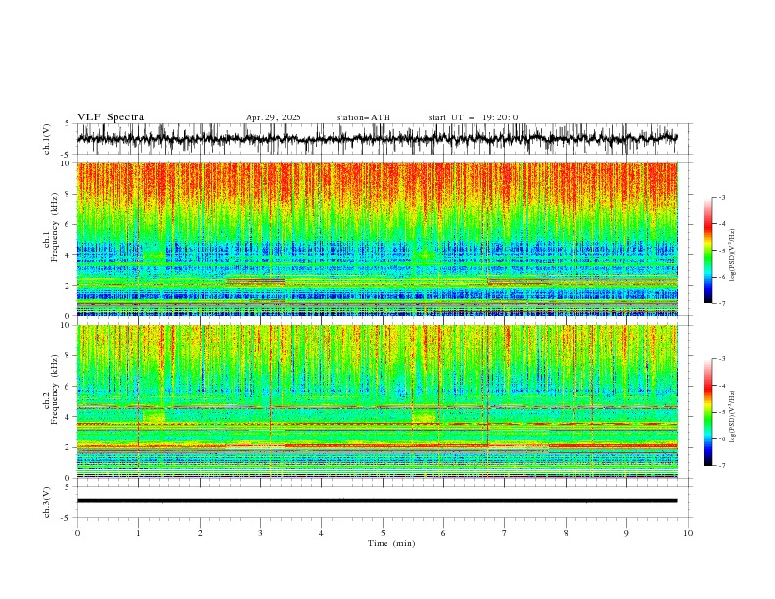Click the time axis tick label "9"
Screen dimensions: 775x599
(626, 533)
